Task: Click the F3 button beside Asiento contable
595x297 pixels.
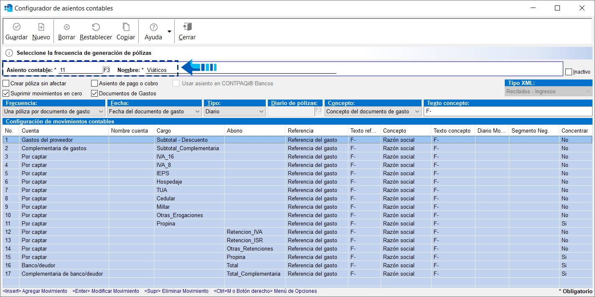Action: [107, 70]
